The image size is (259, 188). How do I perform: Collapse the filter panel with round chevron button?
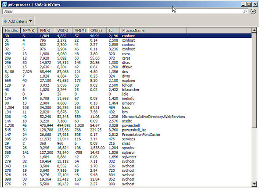(253, 11)
